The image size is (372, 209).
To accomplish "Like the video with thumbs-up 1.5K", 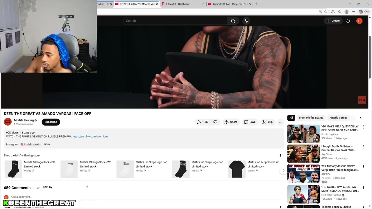I will 202,122.
